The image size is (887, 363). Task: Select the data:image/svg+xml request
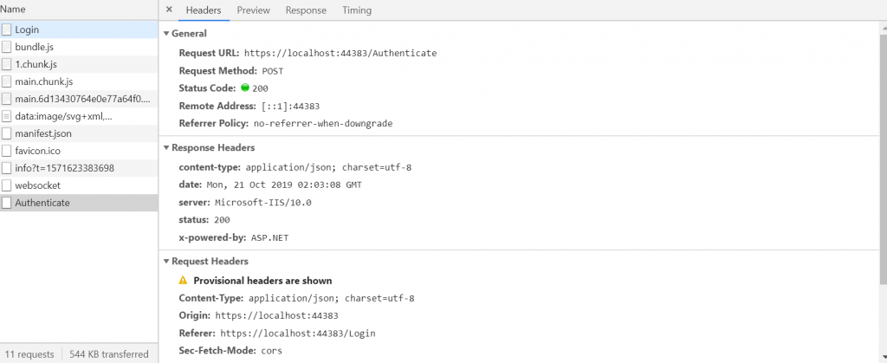click(63, 116)
